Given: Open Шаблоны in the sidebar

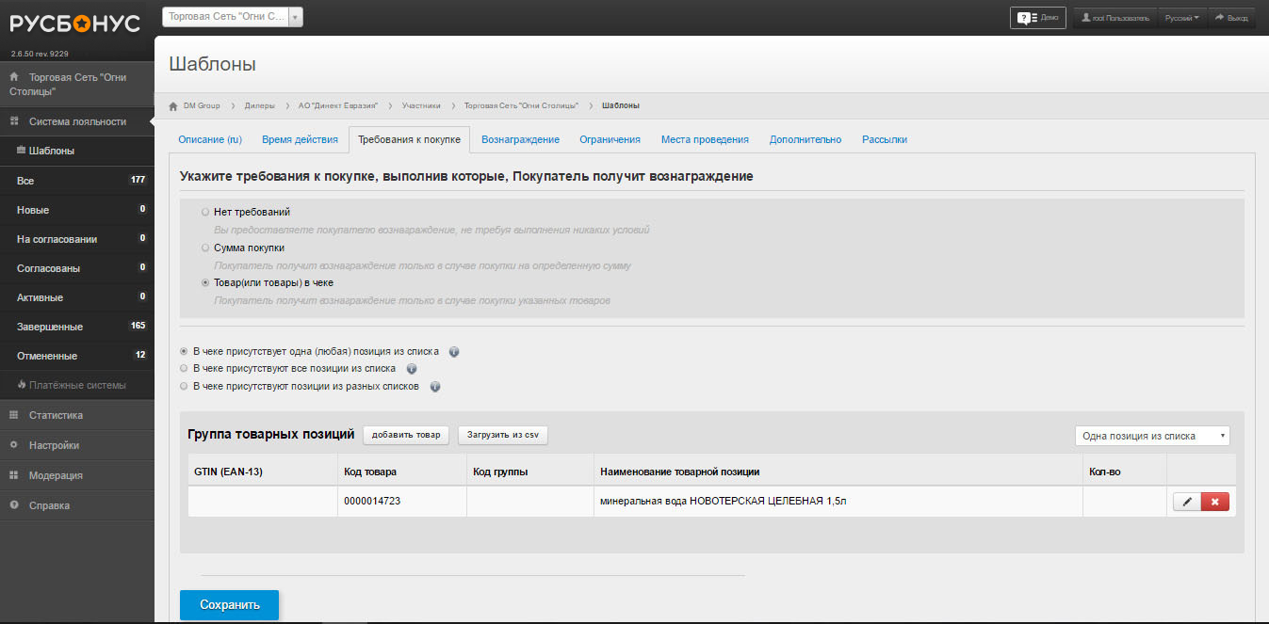Looking at the screenshot, I should pyautogui.click(x=76, y=151).
